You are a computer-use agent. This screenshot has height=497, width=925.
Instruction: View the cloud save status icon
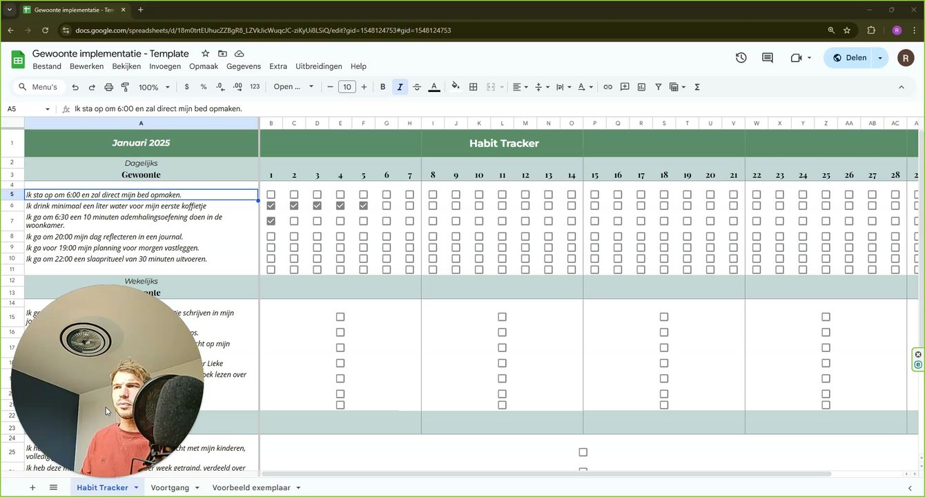point(240,53)
